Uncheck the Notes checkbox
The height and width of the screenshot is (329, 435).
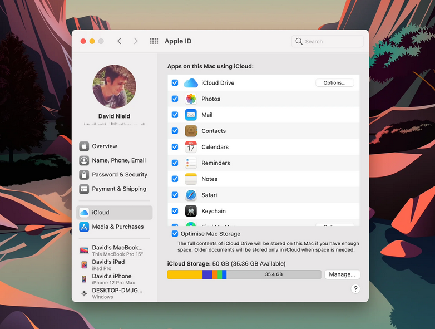[175, 179]
